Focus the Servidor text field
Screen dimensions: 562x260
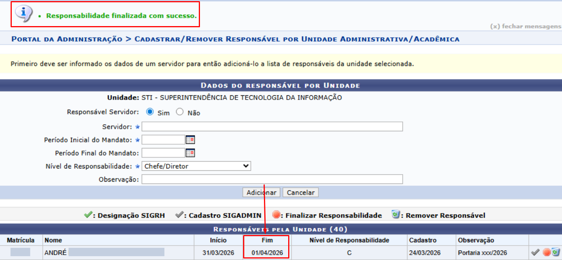272,126
